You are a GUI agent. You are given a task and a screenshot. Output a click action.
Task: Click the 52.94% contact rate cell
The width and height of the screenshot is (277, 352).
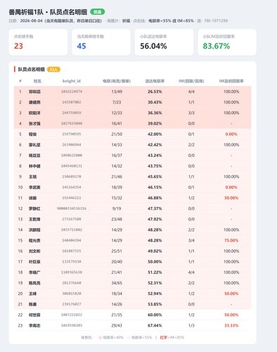click(x=155, y=294)
